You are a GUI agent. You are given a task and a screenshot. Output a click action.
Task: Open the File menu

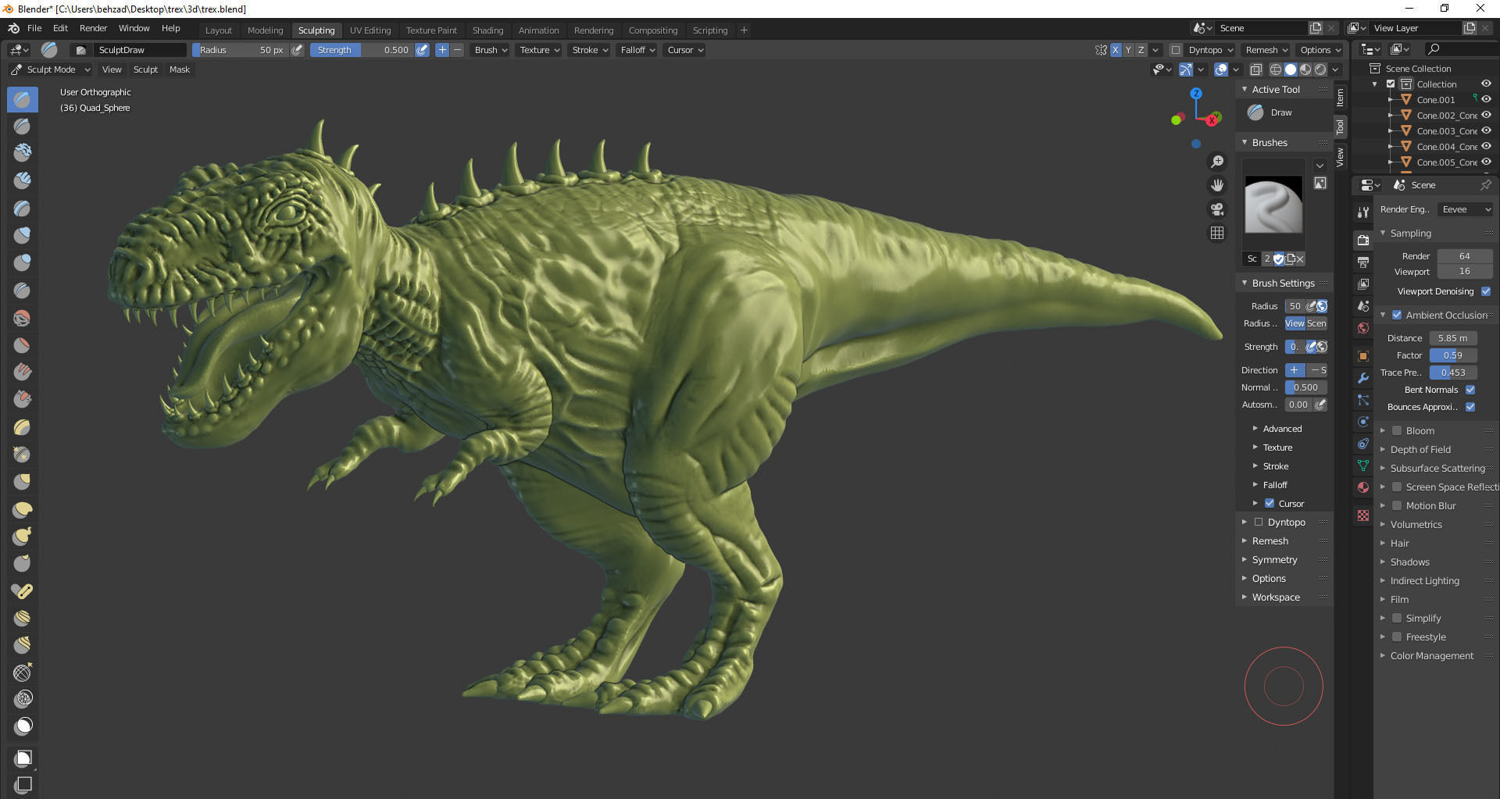pyautogui.click(x=34, y=28)
